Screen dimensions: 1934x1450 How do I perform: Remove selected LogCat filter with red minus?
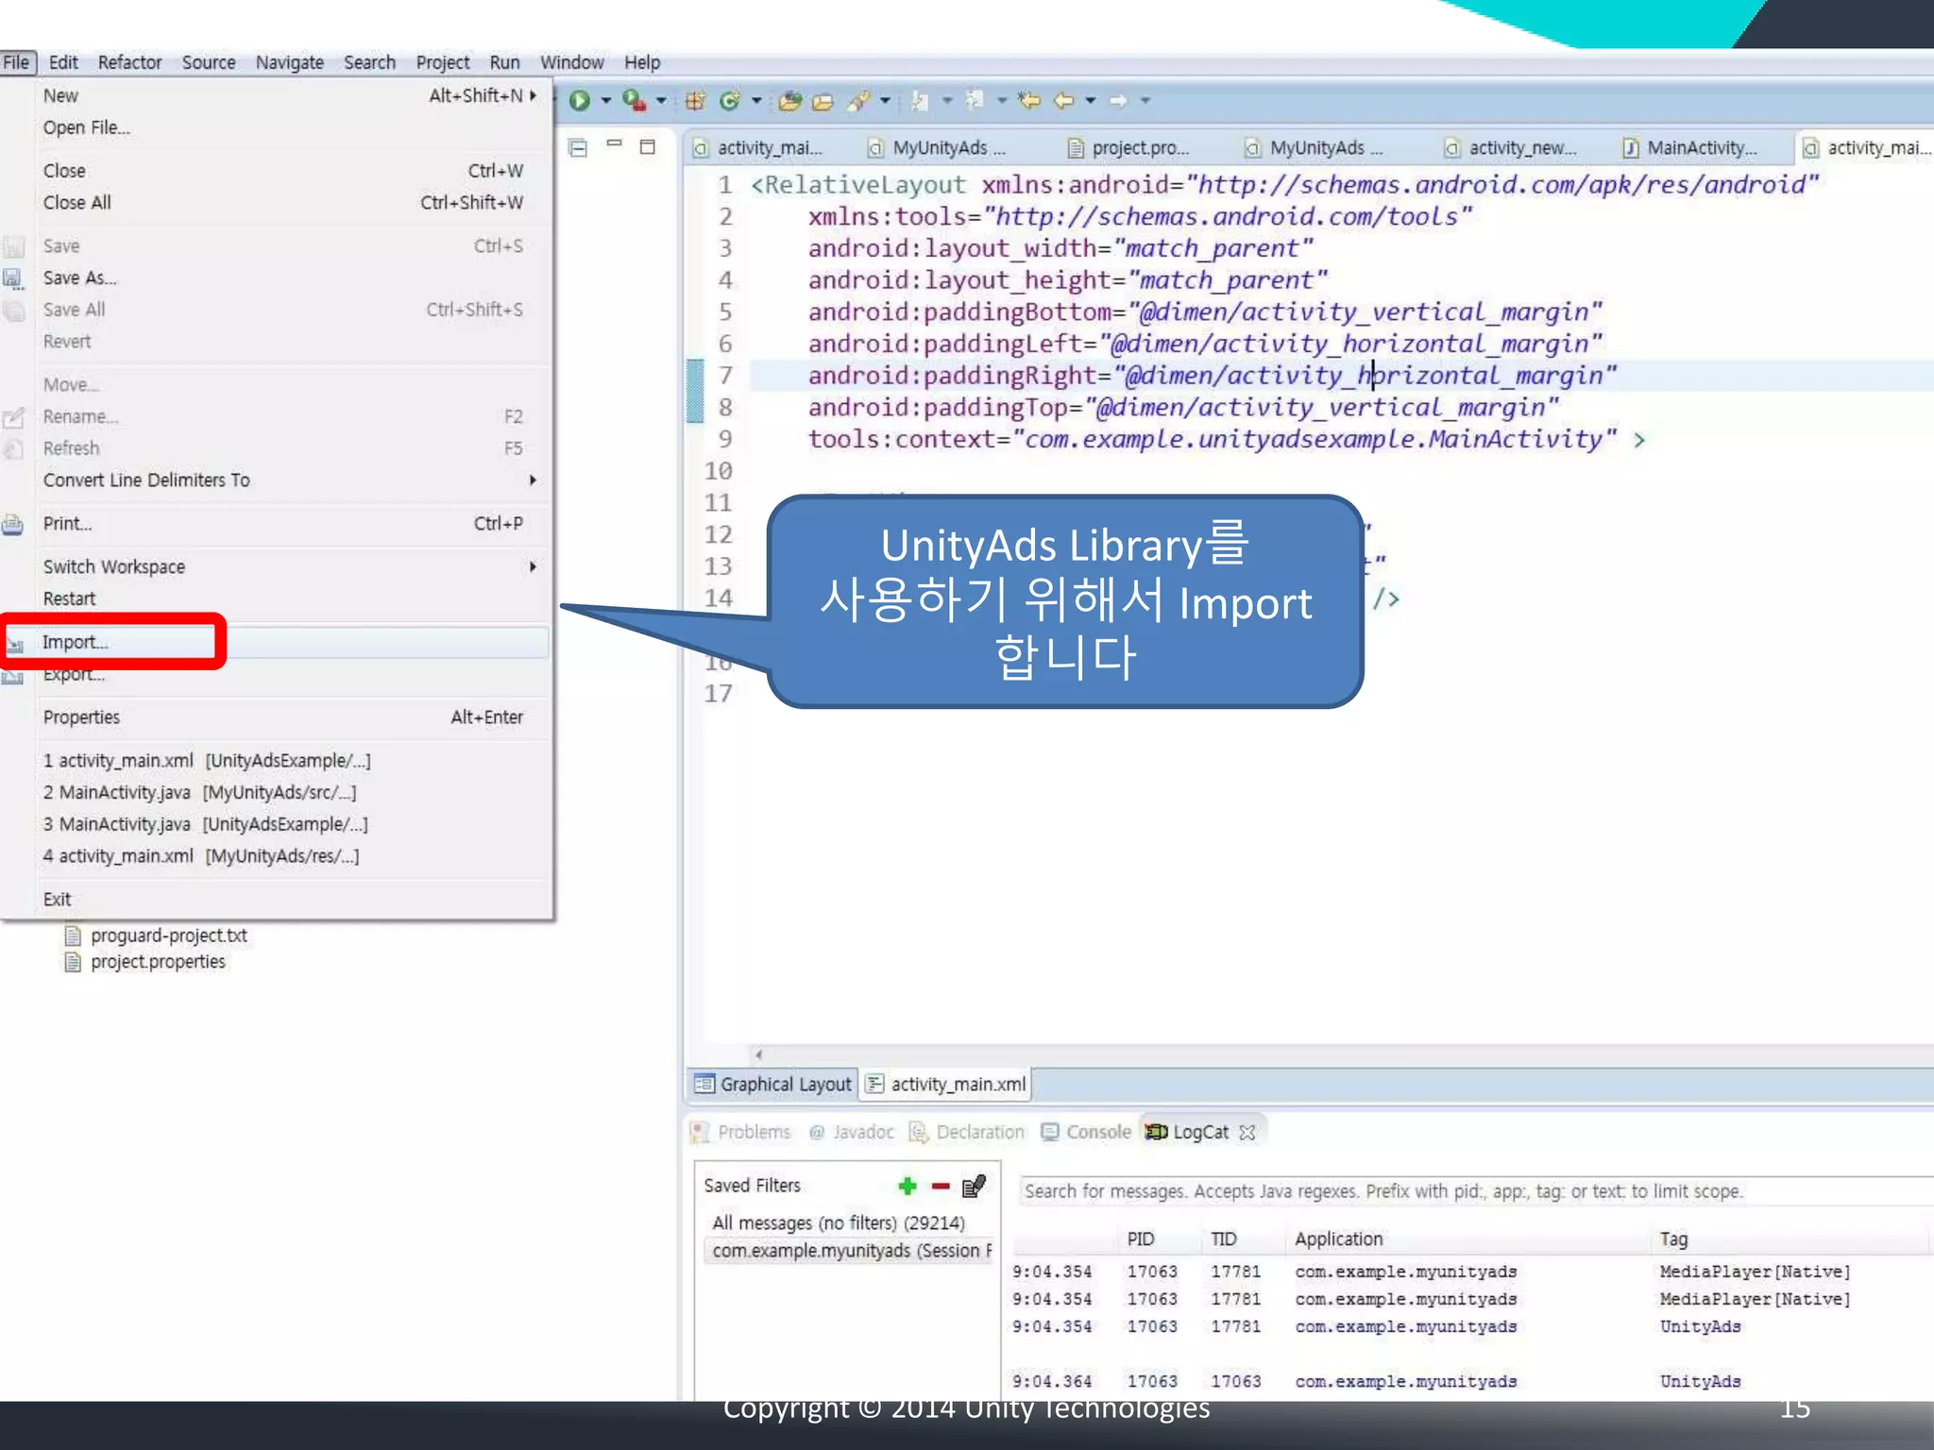941,1186
